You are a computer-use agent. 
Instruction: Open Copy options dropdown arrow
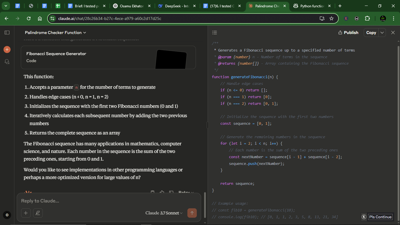pyautogui.click(x=382, y=33)
